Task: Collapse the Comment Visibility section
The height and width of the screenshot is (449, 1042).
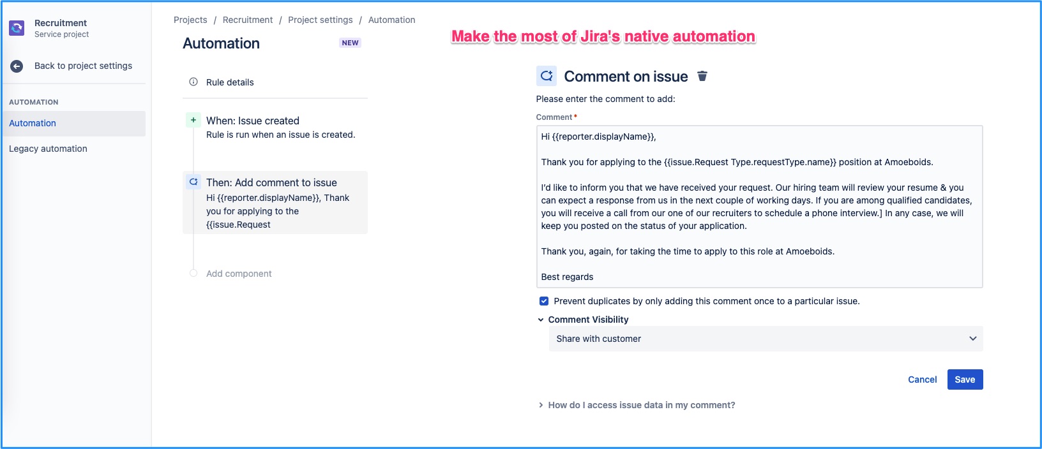Action: pos(541,320)
